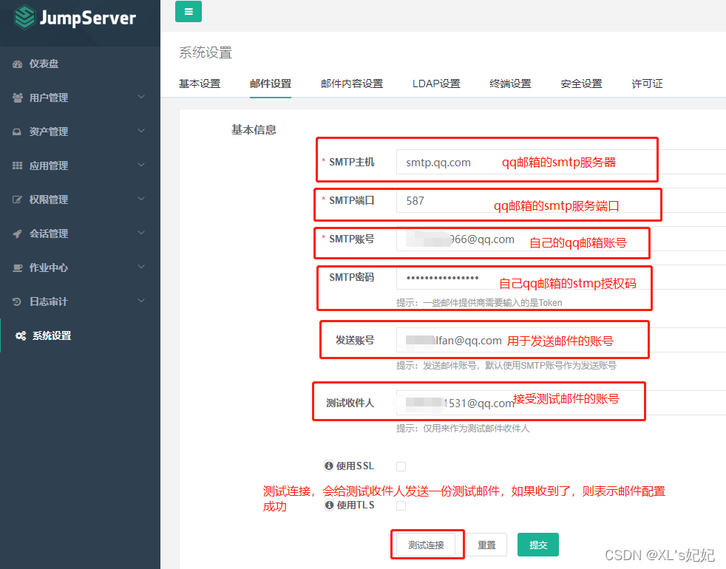Expand the 作业中心 menu chevron

141,267
